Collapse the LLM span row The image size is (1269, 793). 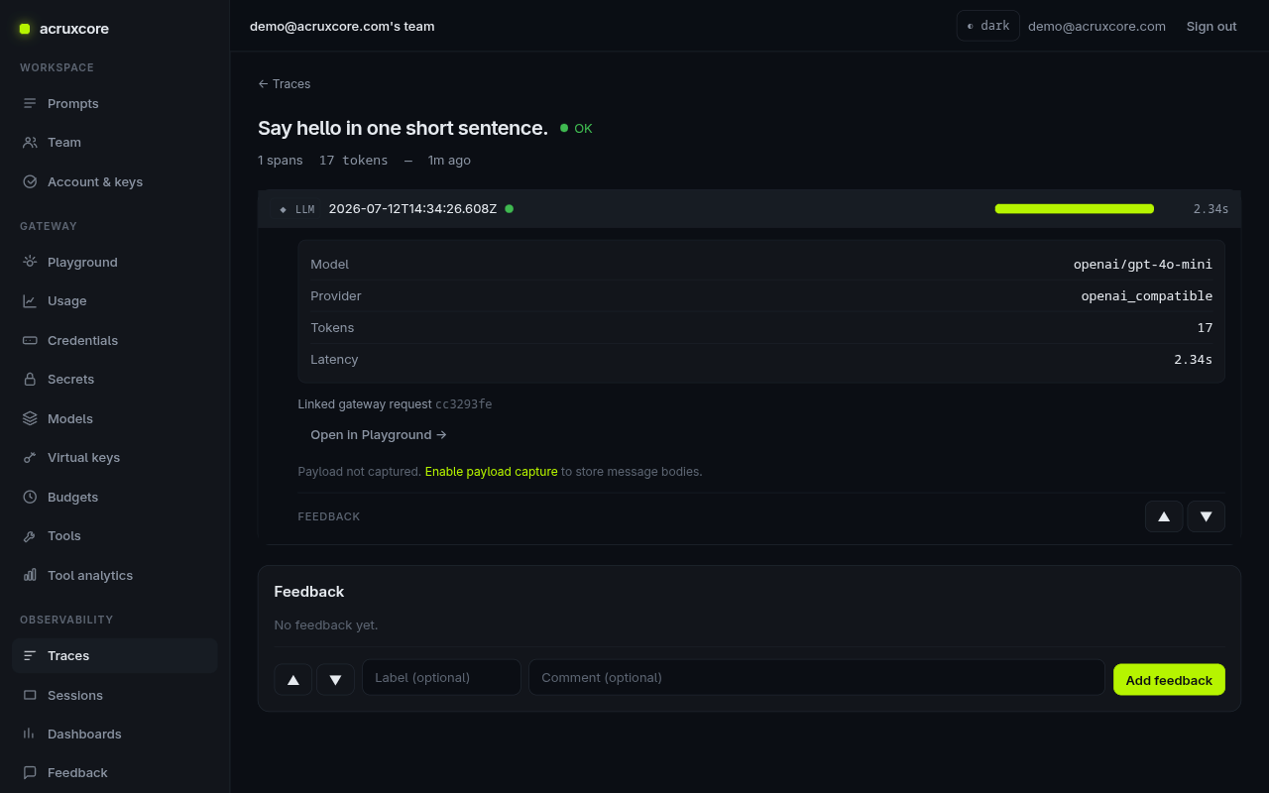(750, 209)
